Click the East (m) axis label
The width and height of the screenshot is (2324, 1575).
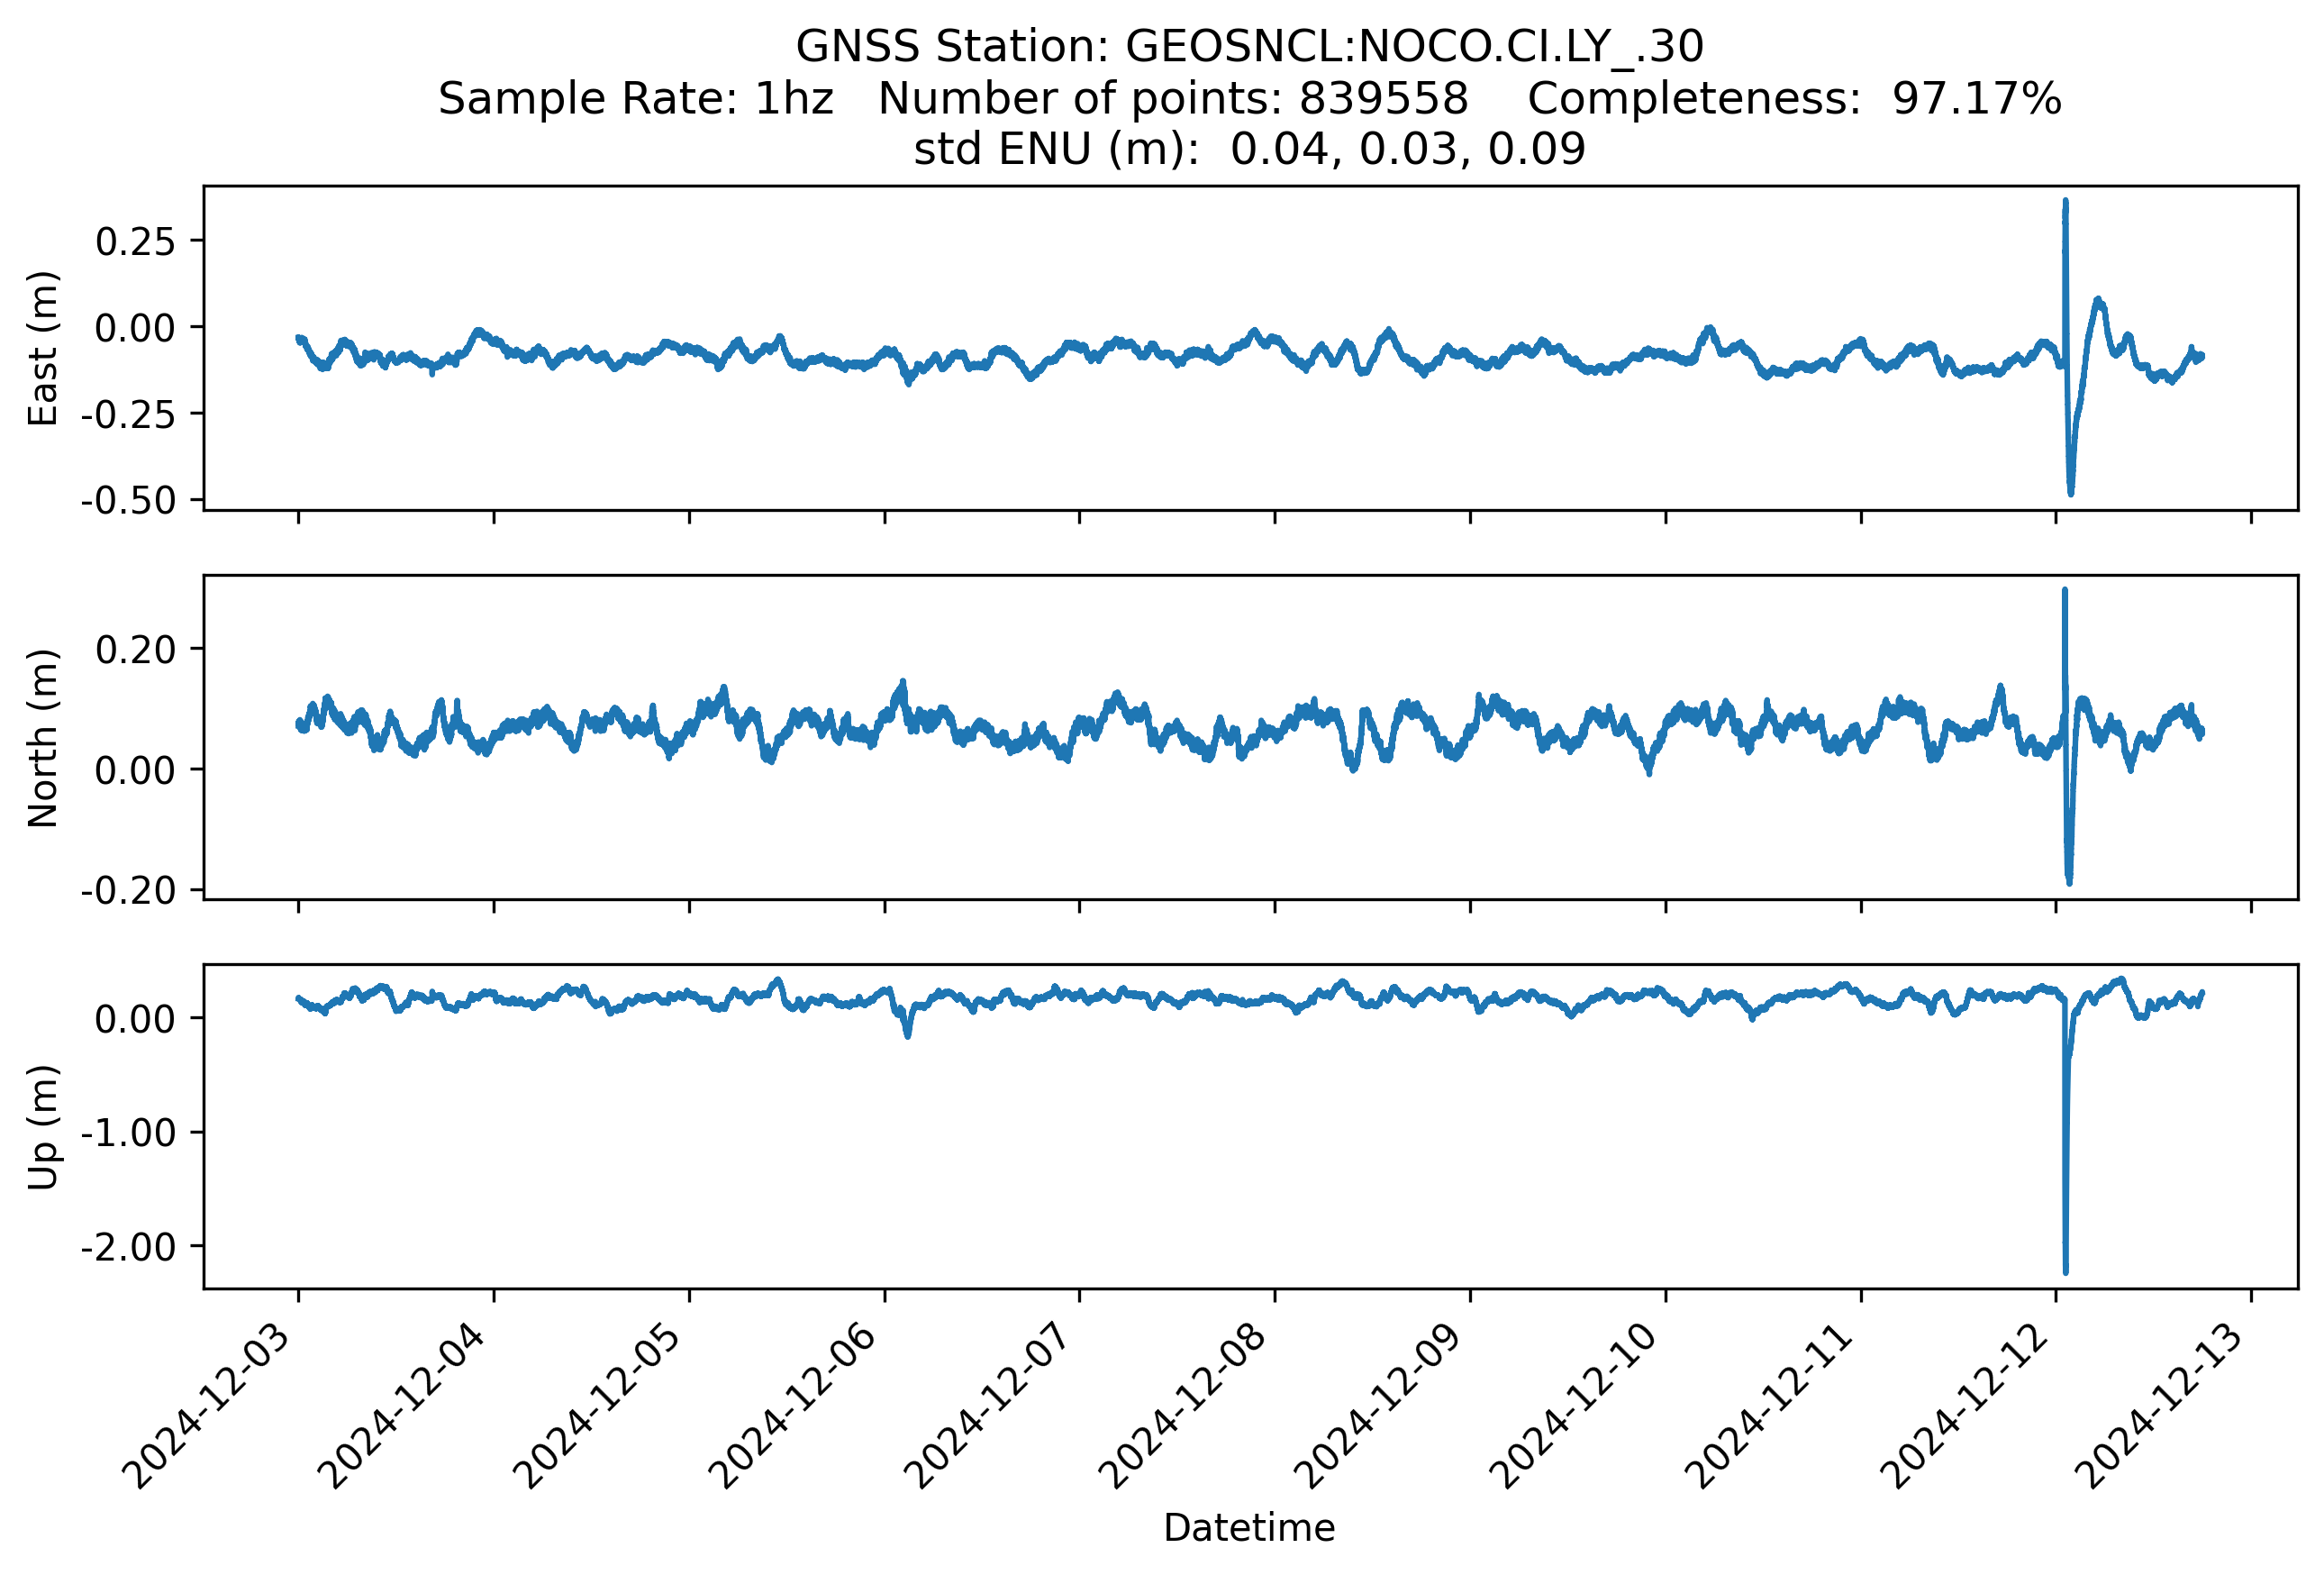tap(43, 348)
